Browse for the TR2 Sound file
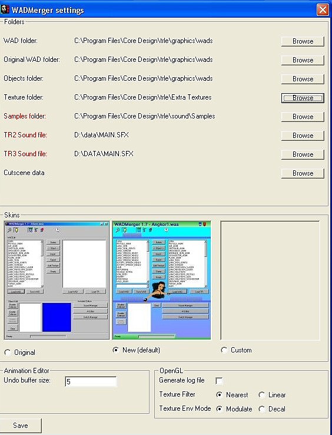 click(x=303, y=136)
